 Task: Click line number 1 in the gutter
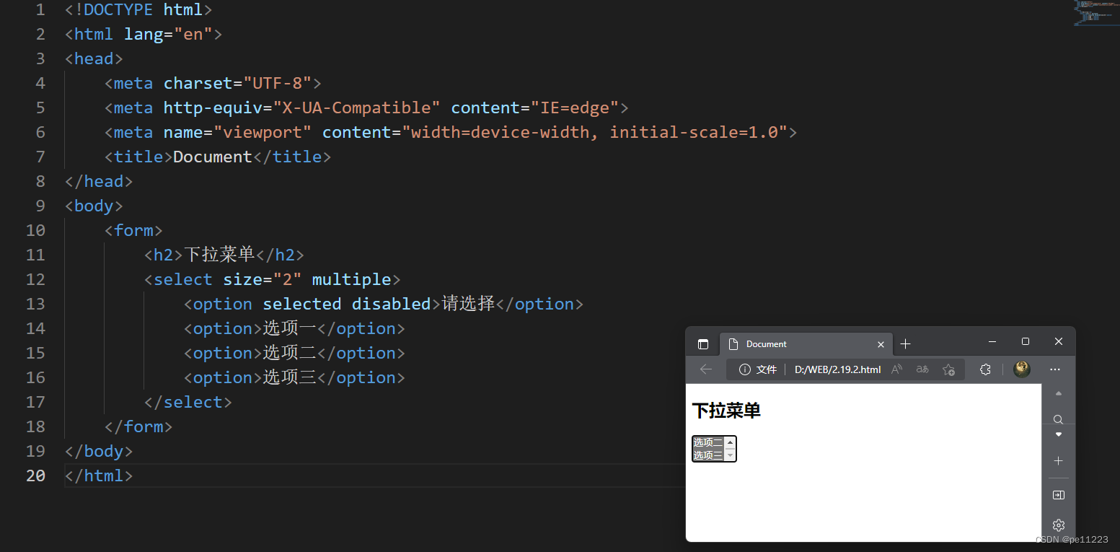pos(40,10)
